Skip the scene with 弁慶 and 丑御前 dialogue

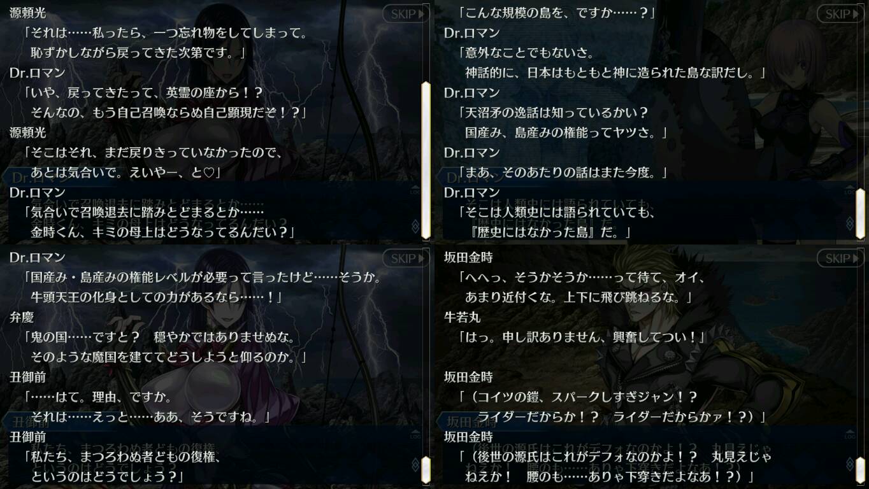[405, 259]
